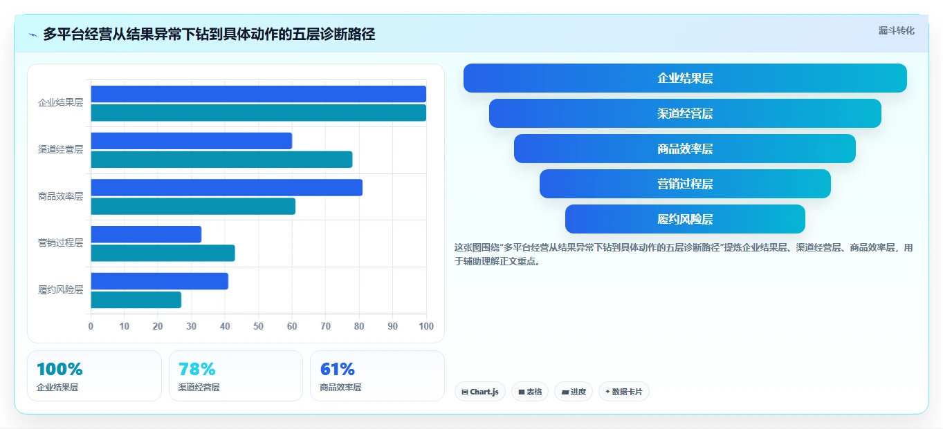Click the 履约风险层 chart axis label

click(x=60, y=289)
